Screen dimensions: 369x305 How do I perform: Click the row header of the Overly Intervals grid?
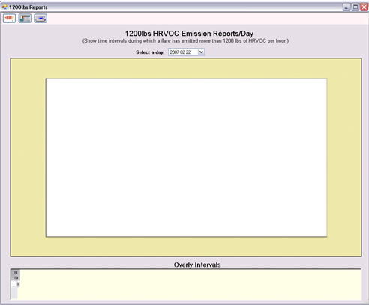click(x=14, y=284)
